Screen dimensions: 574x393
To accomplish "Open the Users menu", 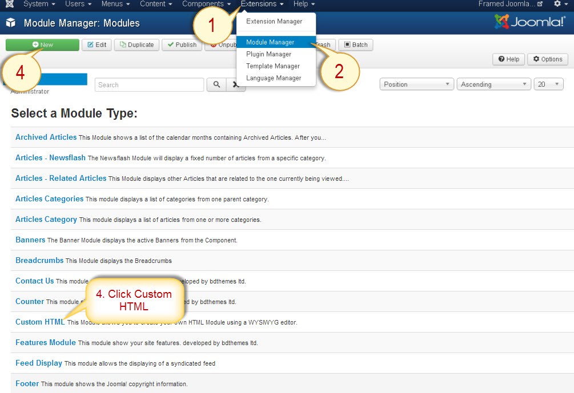I will coord(78,3).
